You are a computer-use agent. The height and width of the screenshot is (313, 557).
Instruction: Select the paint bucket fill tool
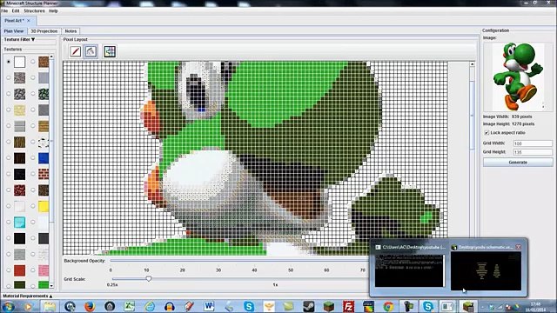click(91, 51)
